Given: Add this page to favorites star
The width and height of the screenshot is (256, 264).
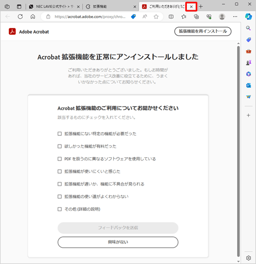Looking at the screenshot, I should pos(156,16).
